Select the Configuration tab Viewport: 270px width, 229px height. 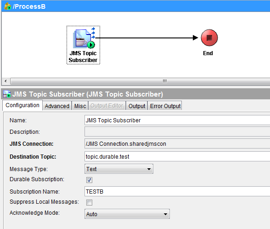click(22, 105)
